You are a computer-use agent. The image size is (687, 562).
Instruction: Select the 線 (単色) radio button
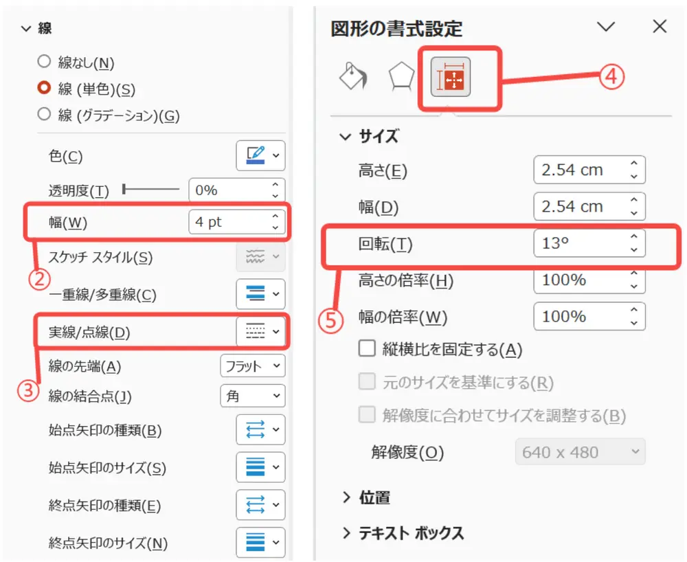coord(44,88)
